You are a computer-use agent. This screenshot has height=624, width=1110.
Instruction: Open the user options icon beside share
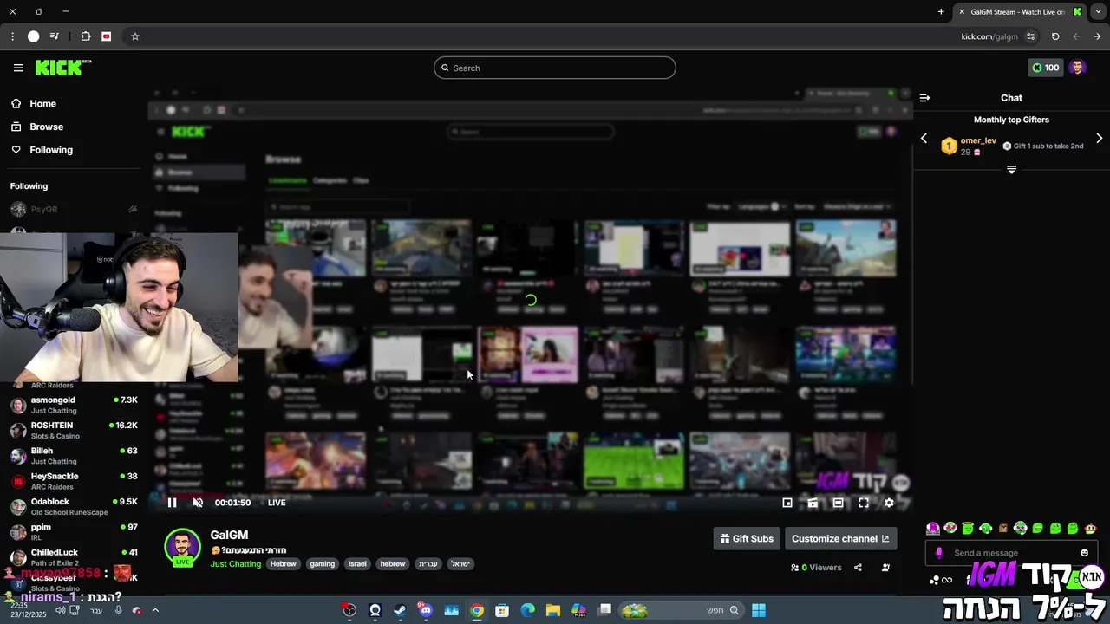pyautogui.click(x=885, y=568)
